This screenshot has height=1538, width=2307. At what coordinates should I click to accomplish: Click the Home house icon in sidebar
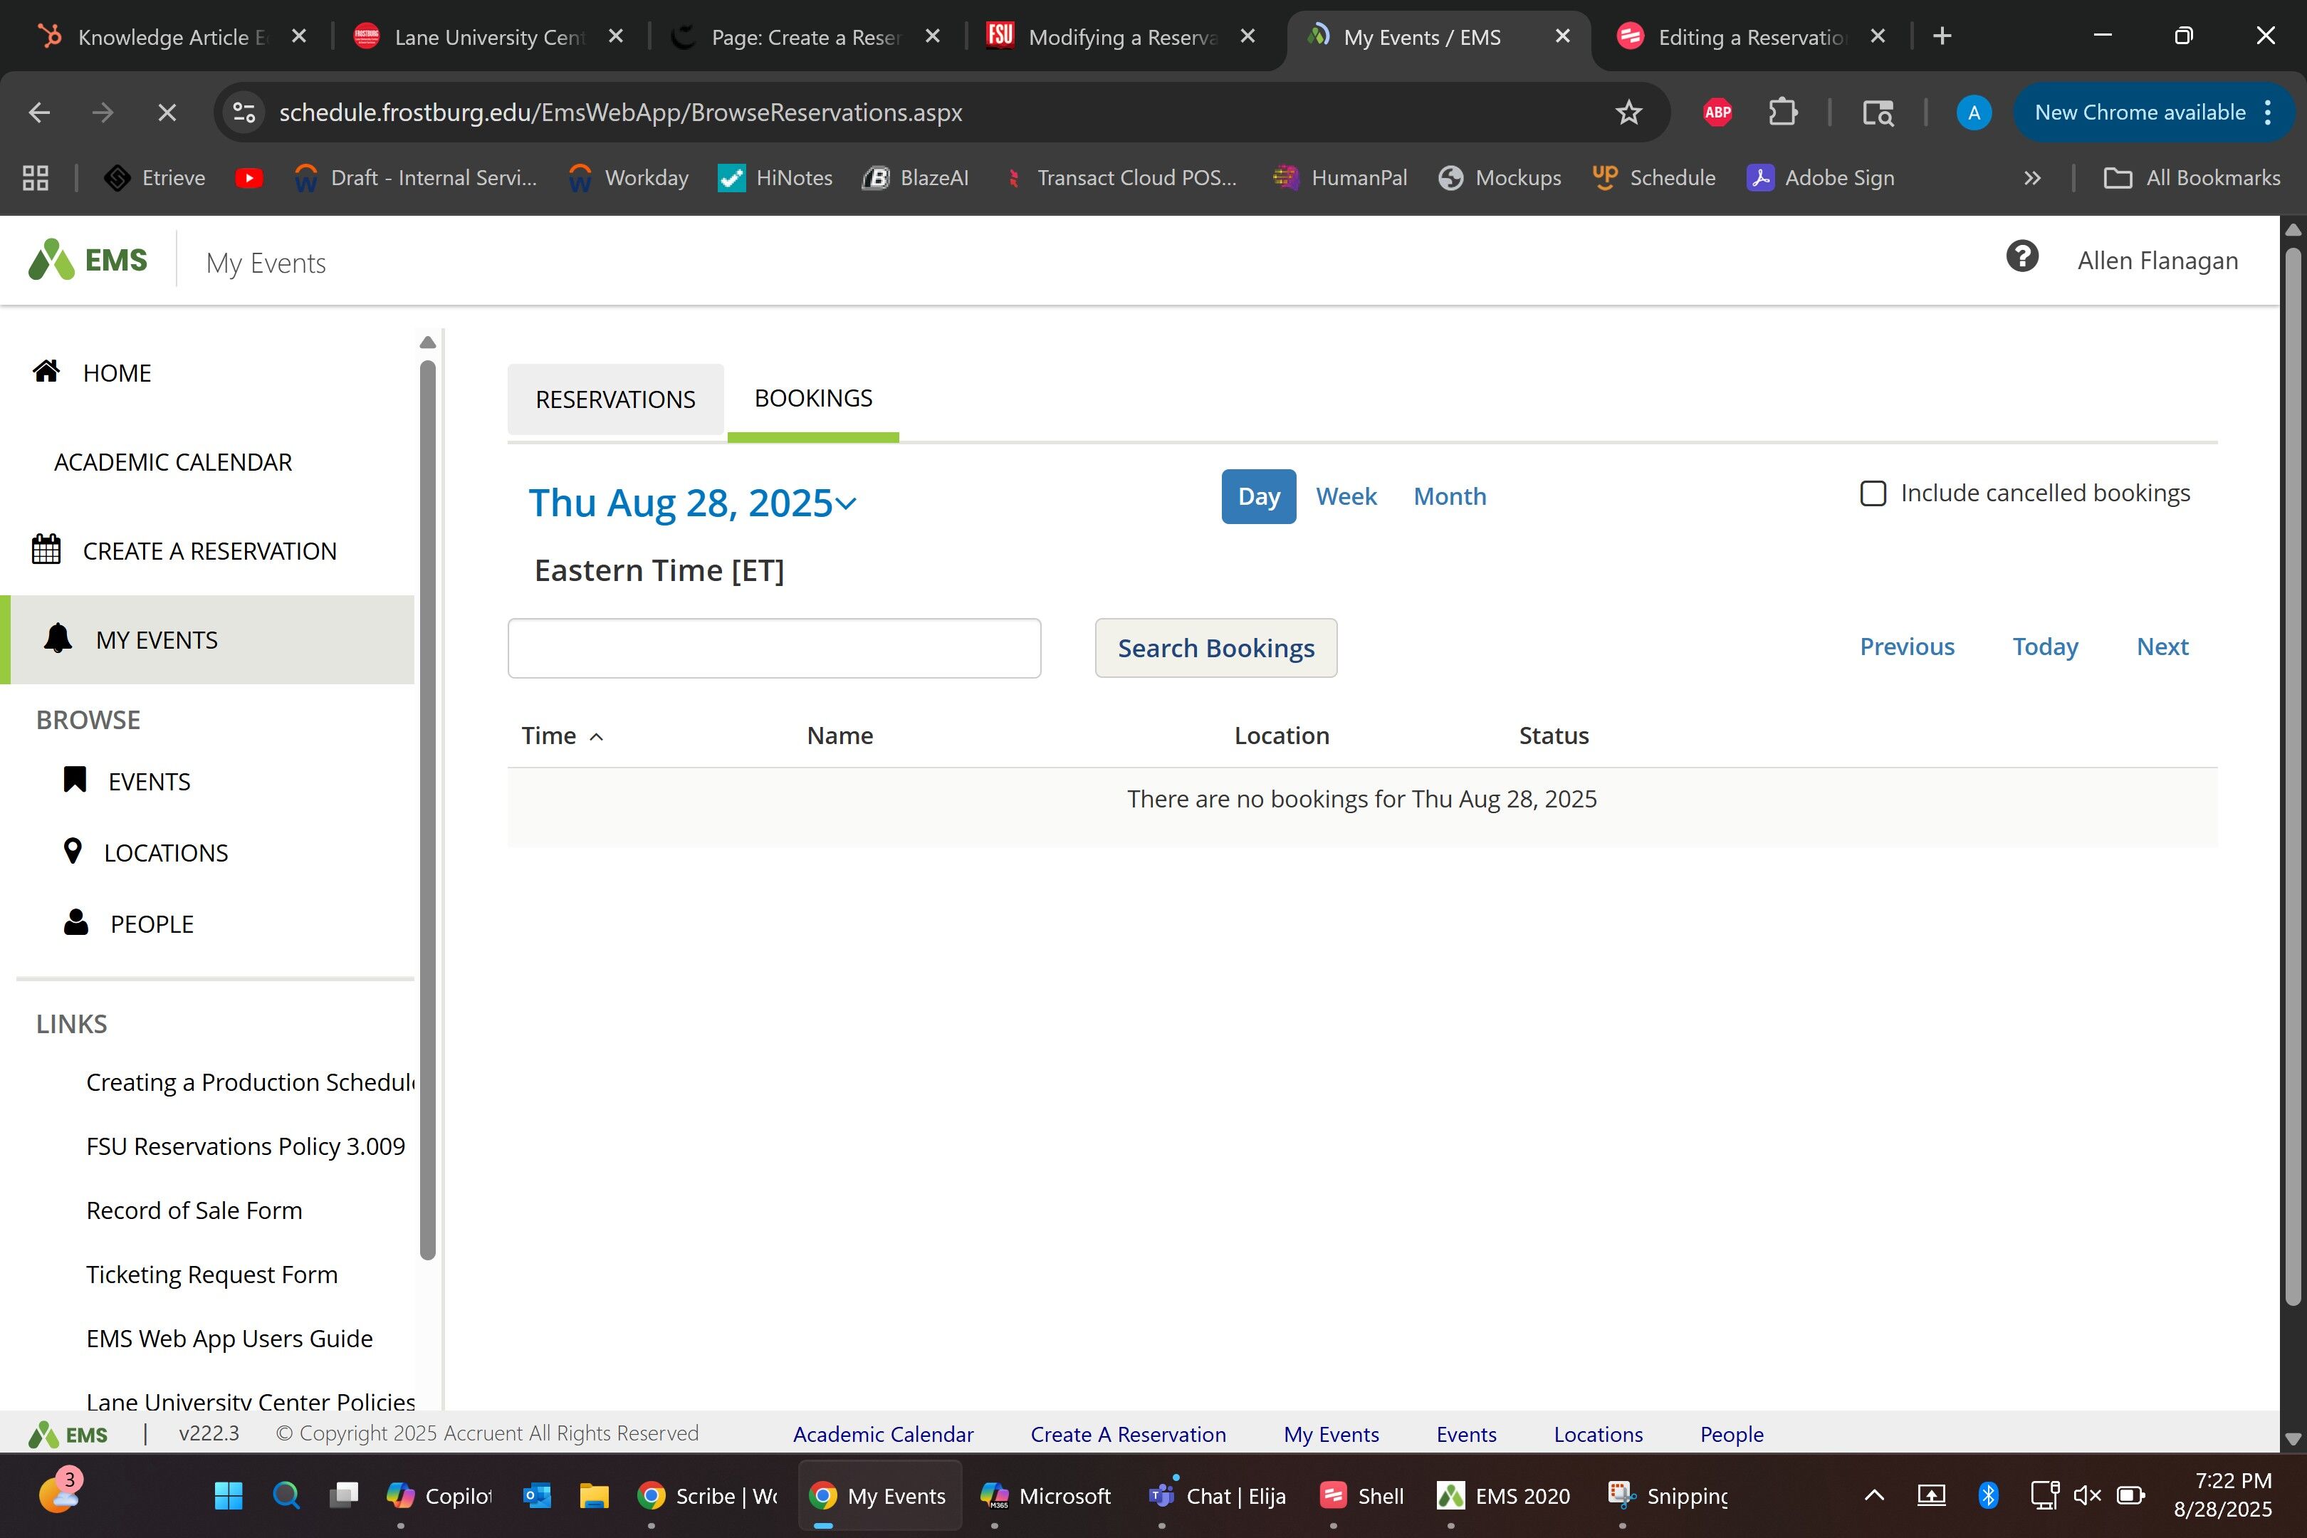46,371
